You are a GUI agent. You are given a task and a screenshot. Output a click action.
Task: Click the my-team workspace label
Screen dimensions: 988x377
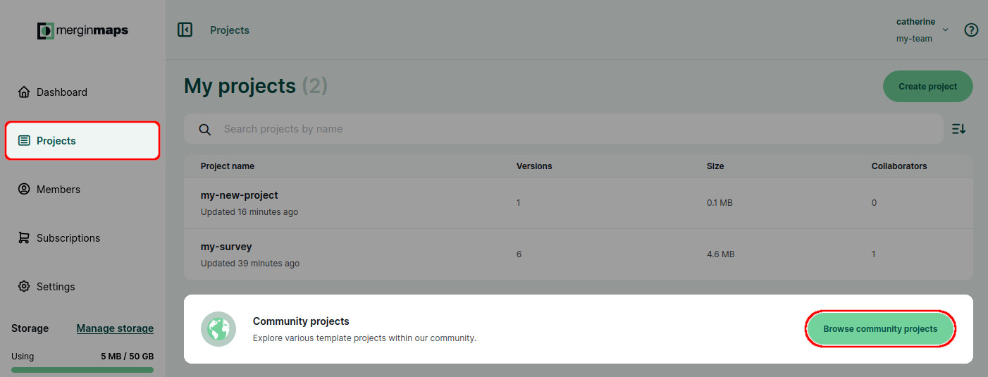(x=914, y=39)
